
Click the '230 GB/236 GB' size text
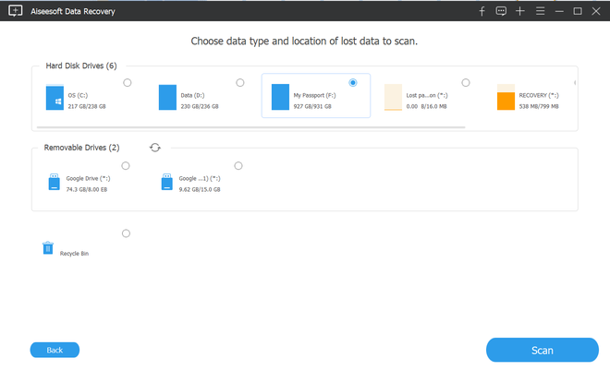[200, 106]
